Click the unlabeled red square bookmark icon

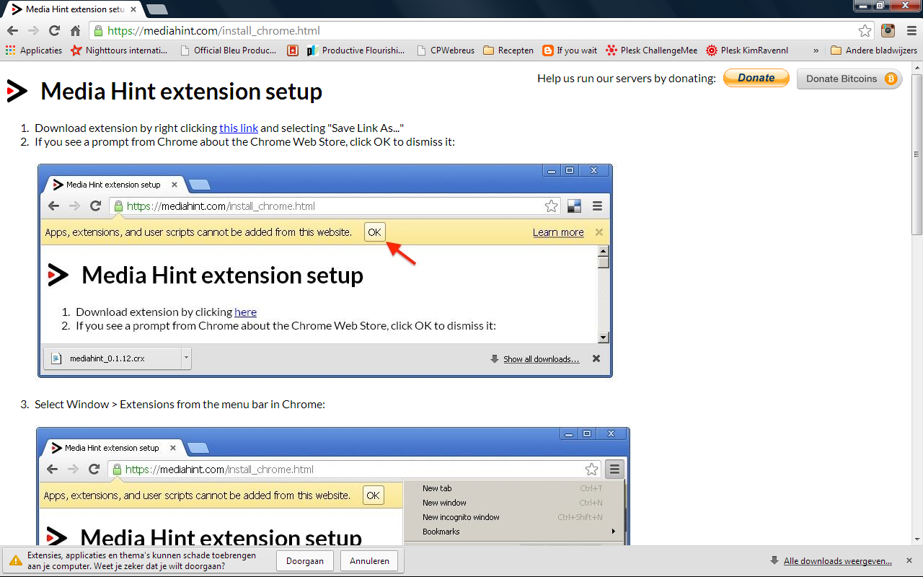[292, 50]
